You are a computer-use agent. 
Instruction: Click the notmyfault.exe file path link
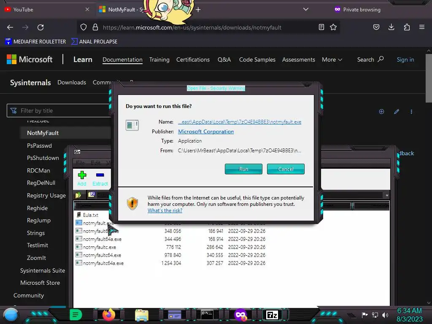click(x=240, y=122)
